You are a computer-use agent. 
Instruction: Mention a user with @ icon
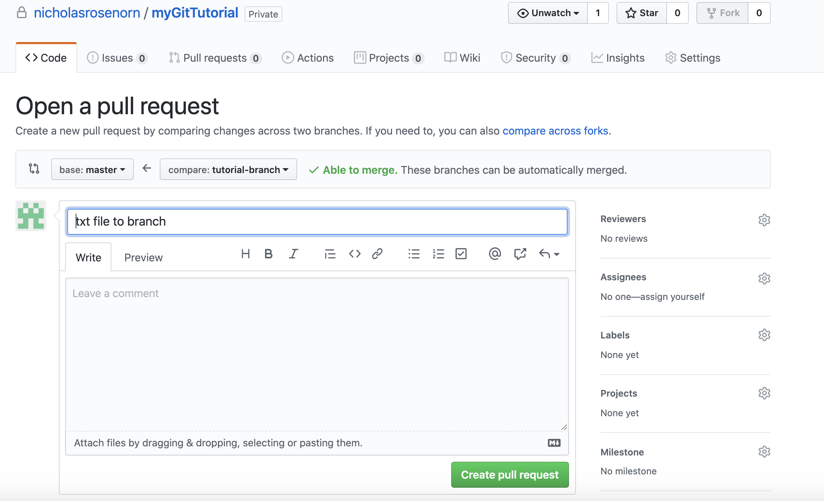[x=495, y=254]
